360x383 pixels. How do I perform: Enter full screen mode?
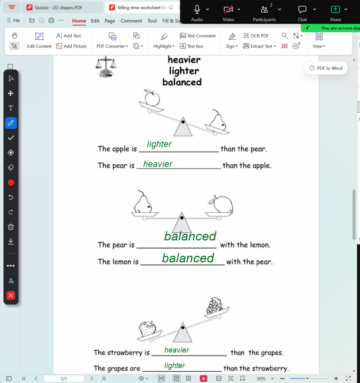[348, 378]
